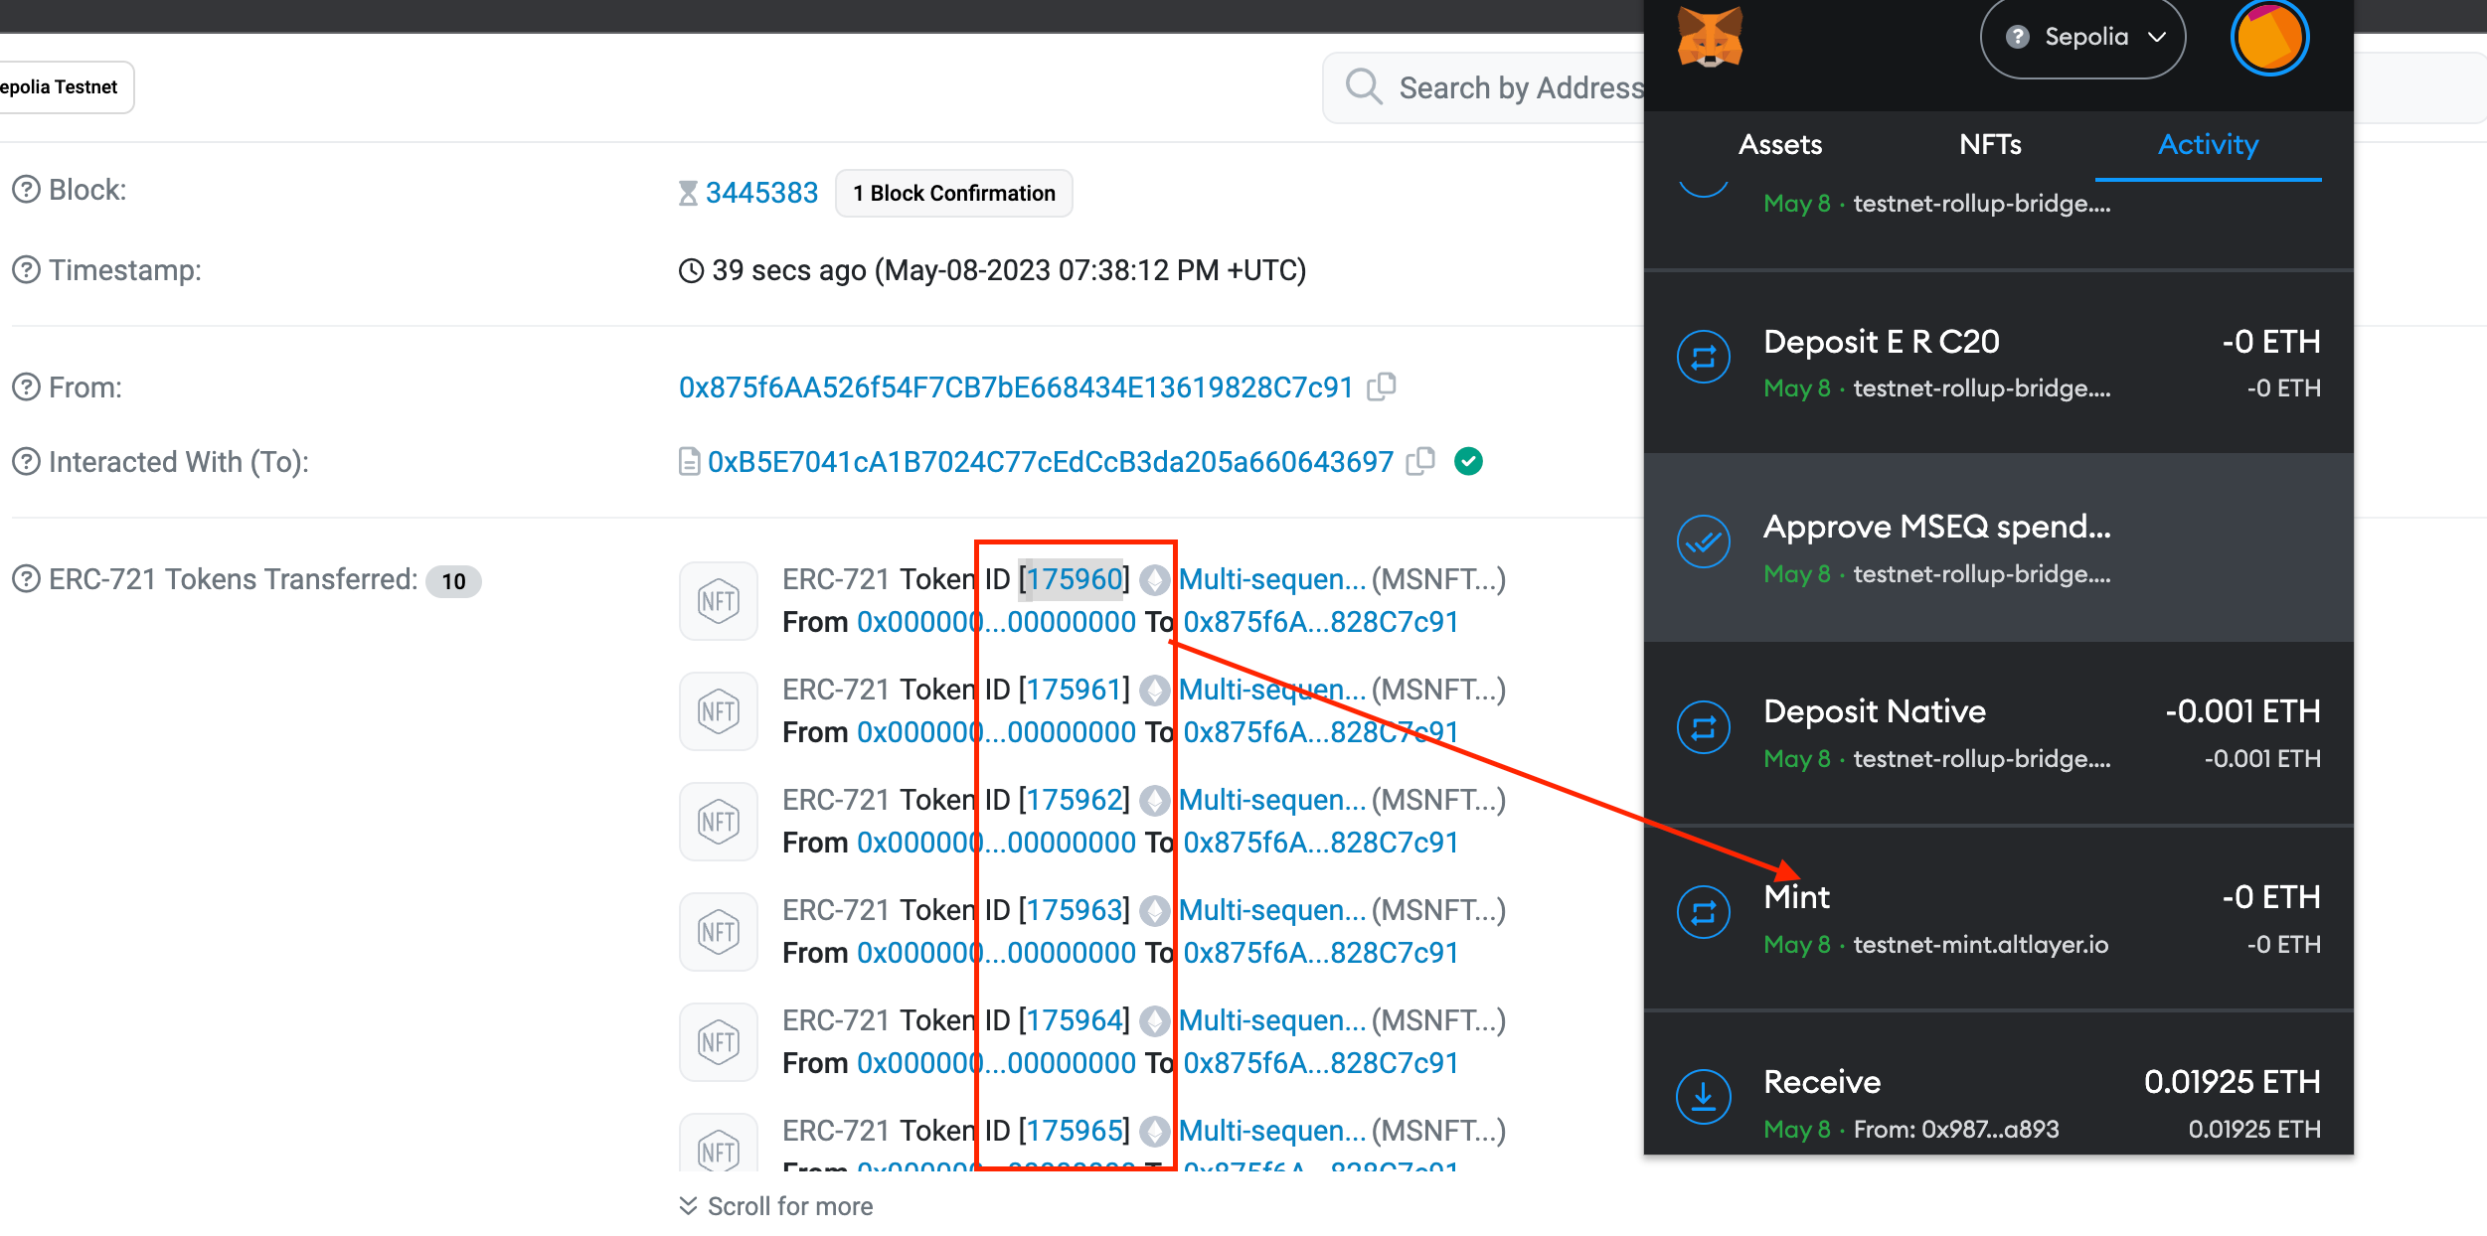Click the Approve MSEQ double-check icon
Viewport: 2487px width, 1236px height.
(1704, 541)
